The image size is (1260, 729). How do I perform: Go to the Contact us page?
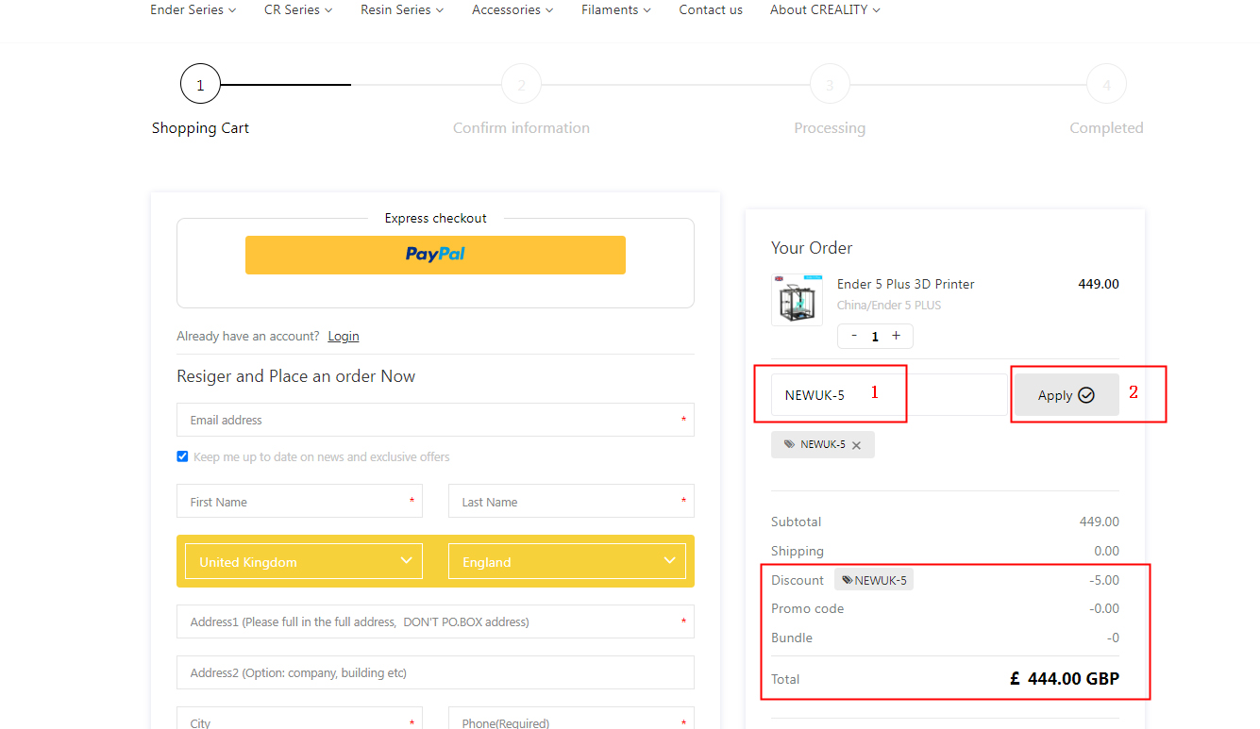[x=711, y=9]
